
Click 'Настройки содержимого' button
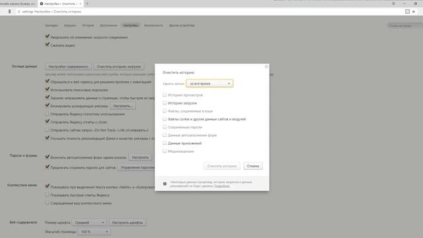(68, 66)
